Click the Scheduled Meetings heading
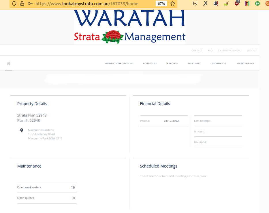Viewport: 269px width, 213px height. (x=159, y=166)
